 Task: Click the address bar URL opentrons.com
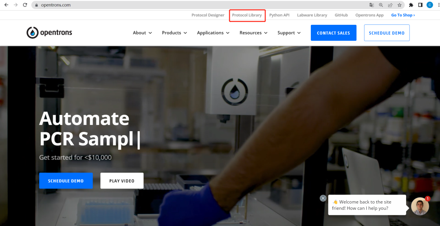click(x=55, y=5)
